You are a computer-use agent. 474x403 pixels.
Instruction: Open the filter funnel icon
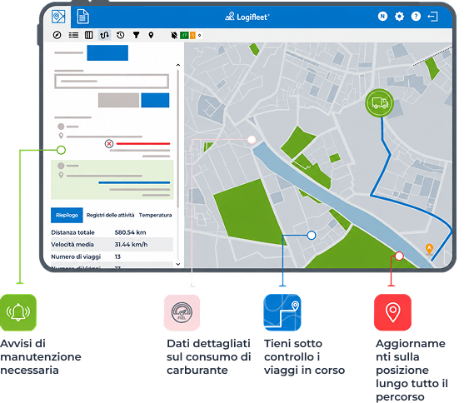137,35
